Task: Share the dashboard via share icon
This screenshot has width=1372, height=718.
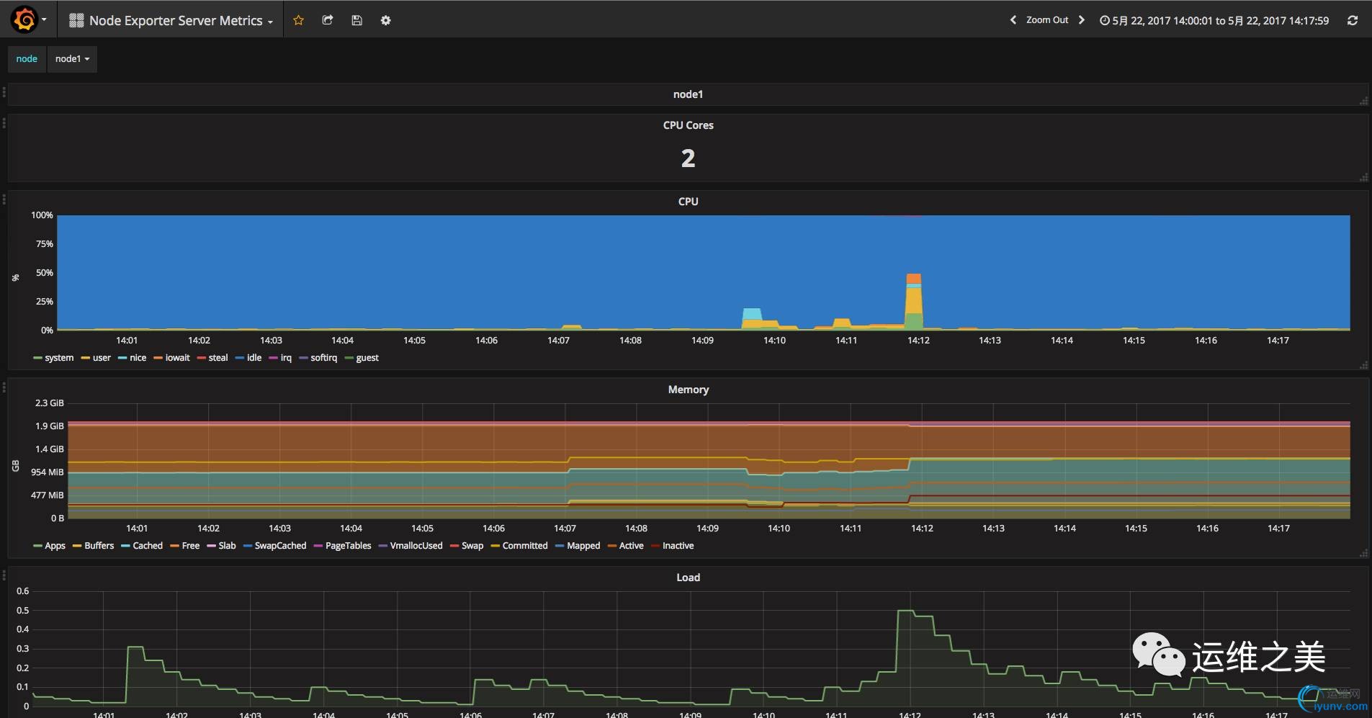Action: 328,20
